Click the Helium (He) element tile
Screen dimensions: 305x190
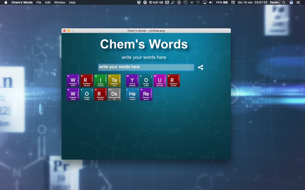coord(132,94)
